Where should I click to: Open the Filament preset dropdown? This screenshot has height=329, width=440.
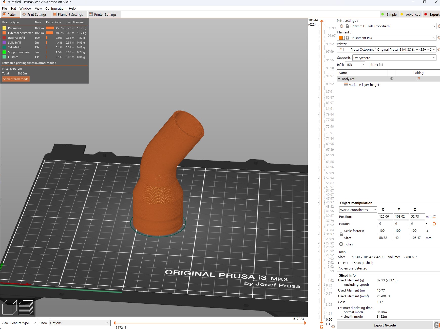point(434,38)
